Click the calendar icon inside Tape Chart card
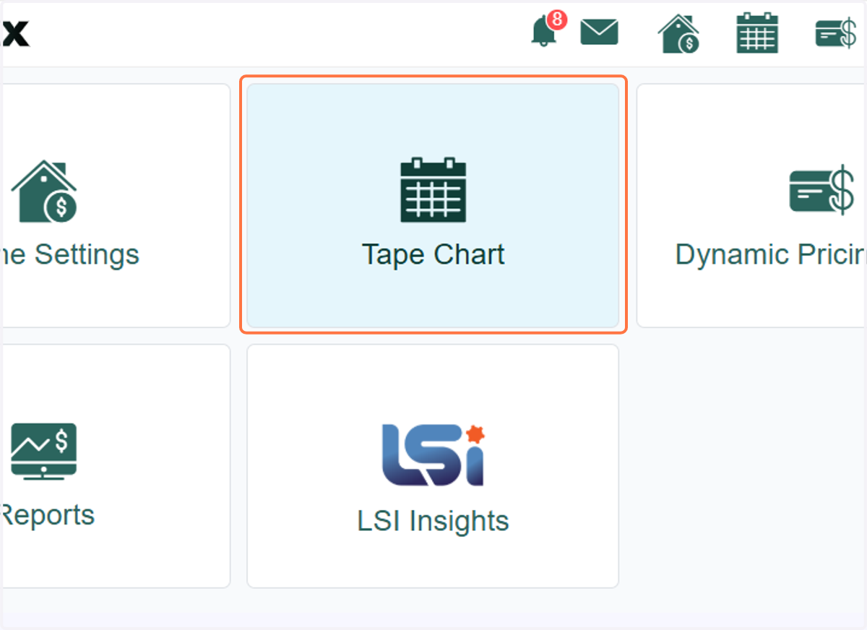Image resolution: width=867 pixels, height=630 pixels. click(433, 190)
